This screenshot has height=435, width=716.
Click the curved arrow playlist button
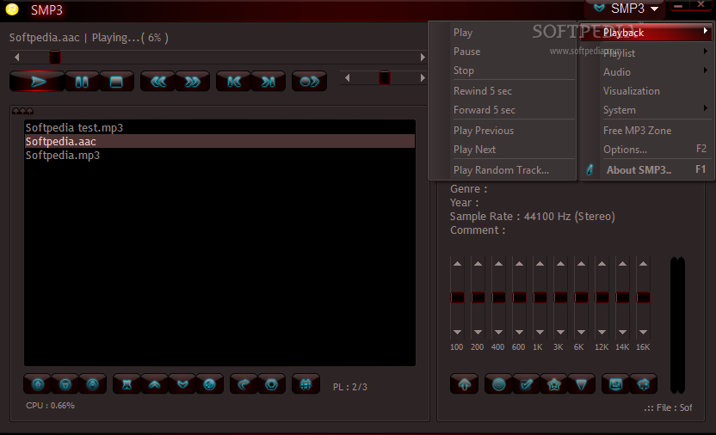click(244, 384)
